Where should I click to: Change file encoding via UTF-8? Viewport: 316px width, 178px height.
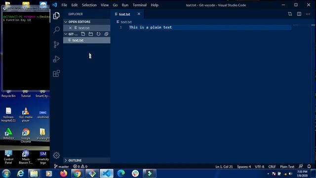[260, 167]
